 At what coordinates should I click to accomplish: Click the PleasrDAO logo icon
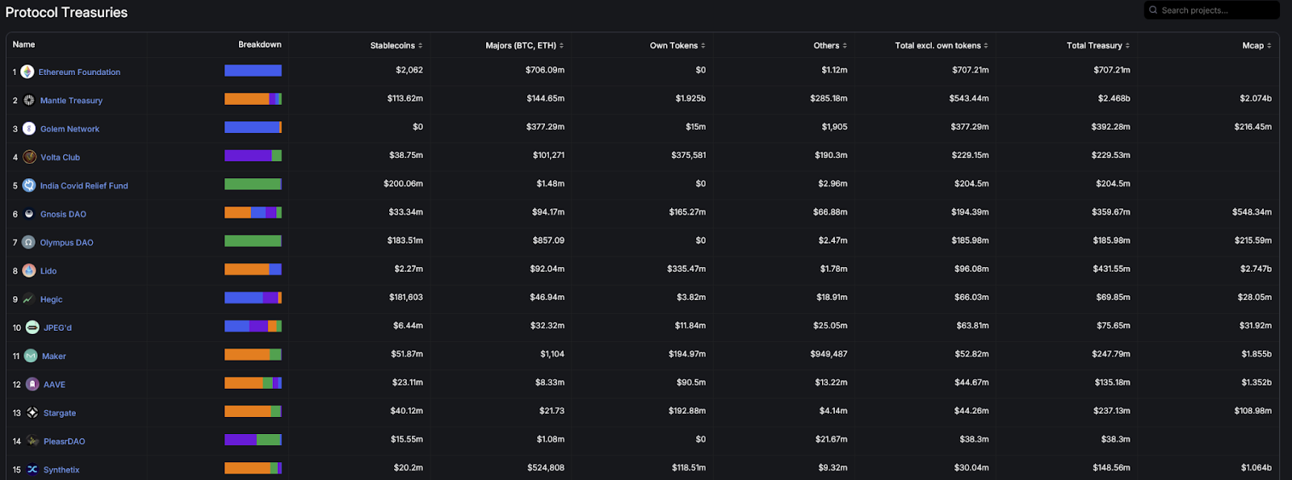coord(32,440)
